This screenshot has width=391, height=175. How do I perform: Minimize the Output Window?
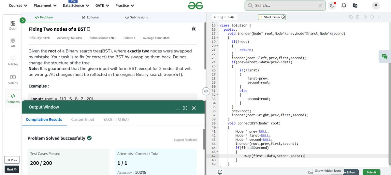(x=178, y=109)
